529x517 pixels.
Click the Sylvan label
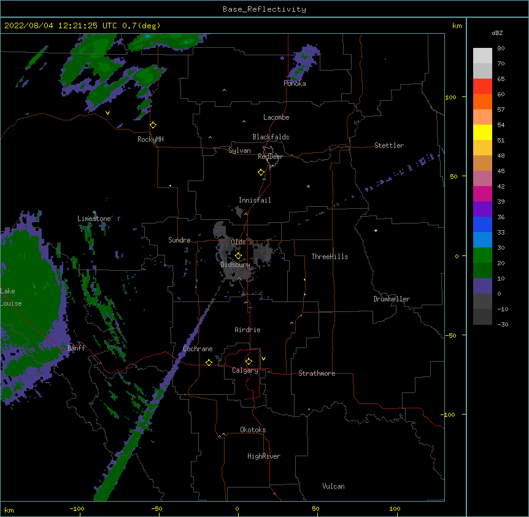239,150
